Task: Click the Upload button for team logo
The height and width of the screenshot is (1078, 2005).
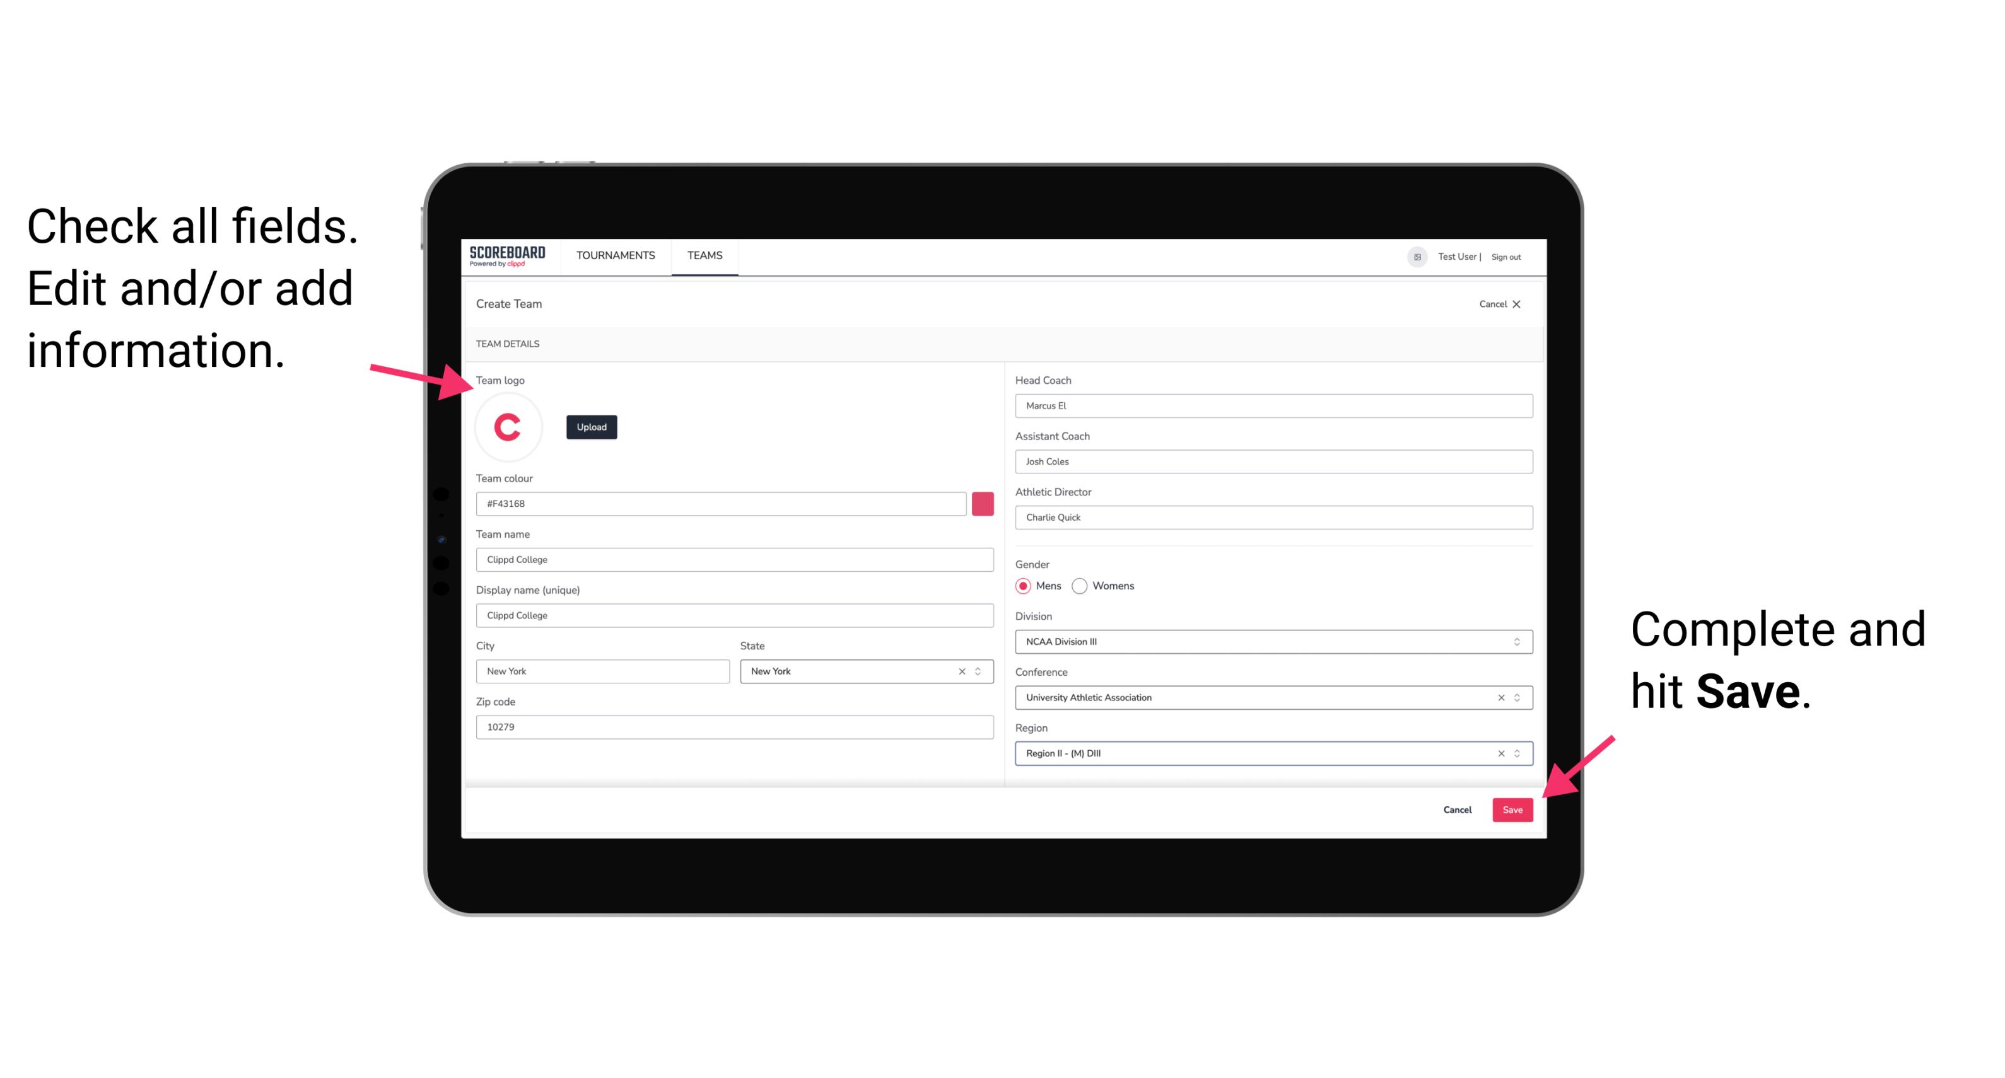Action: (591, 426)
